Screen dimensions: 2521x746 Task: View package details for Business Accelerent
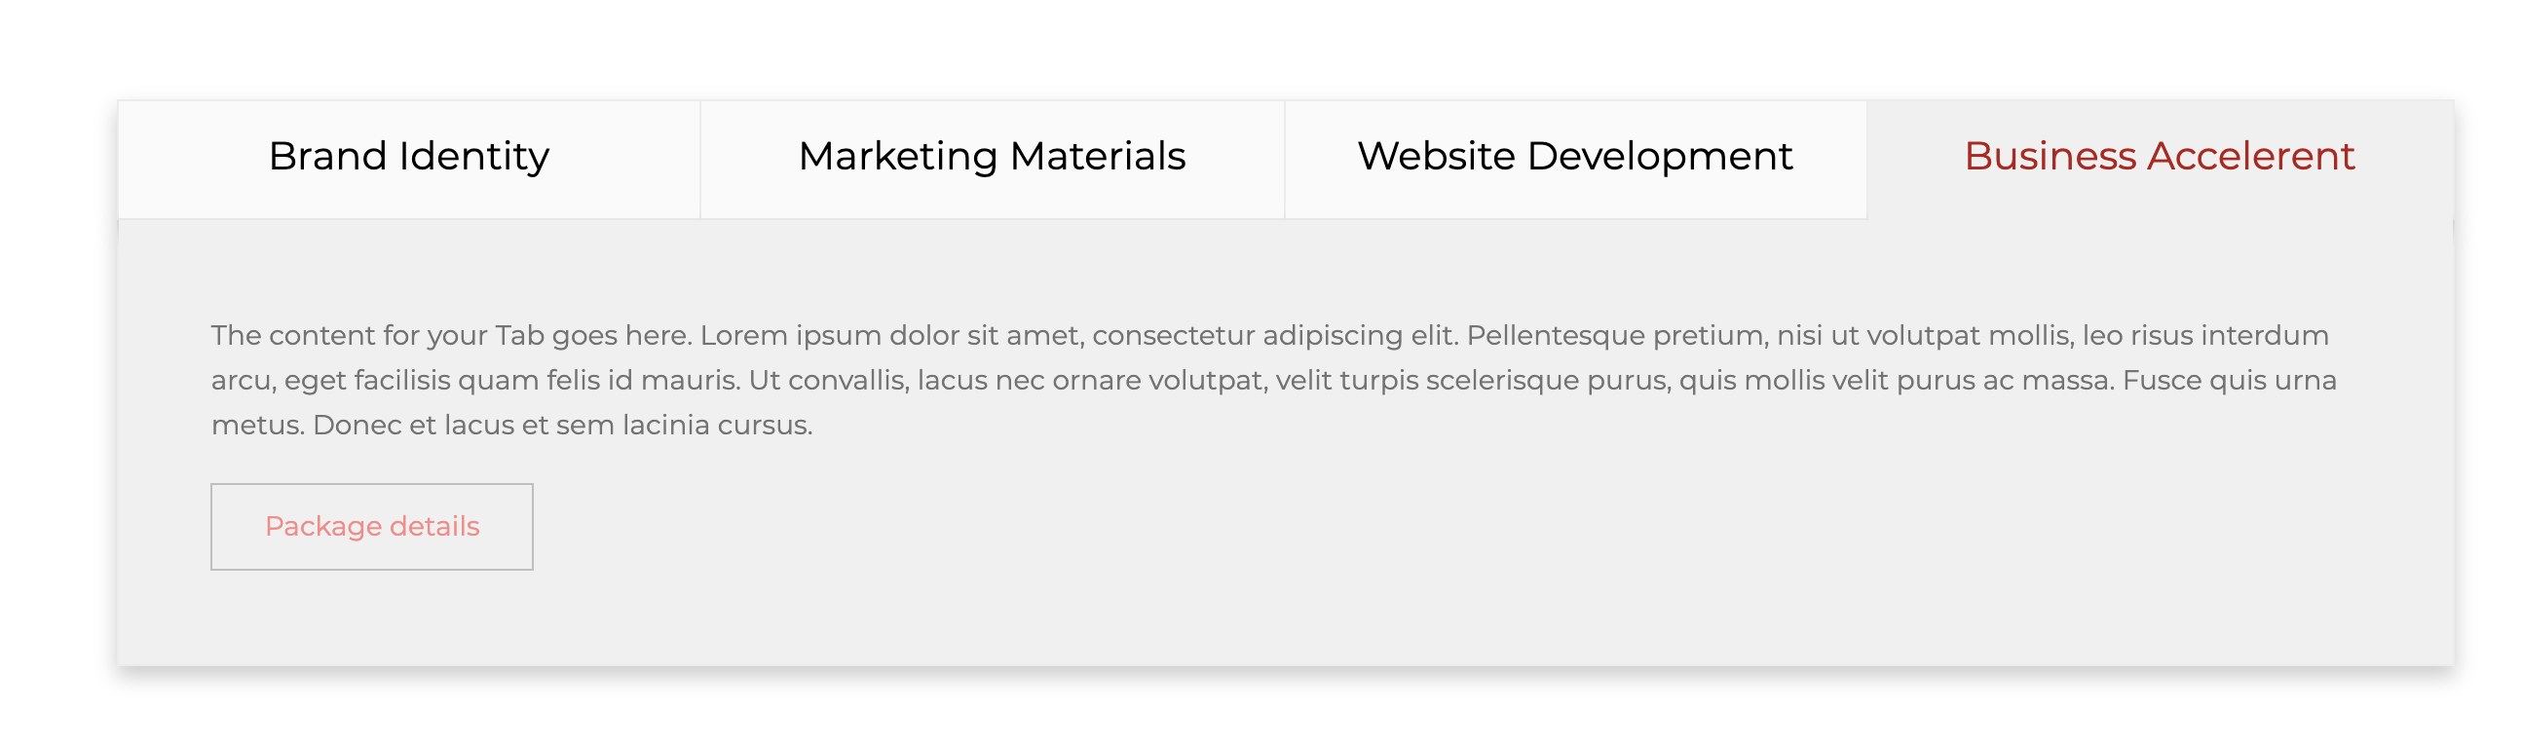coord(372,526)
